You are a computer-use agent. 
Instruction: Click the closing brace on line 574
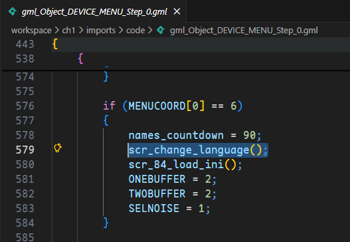pyautogui.click(x=106, y=76)
